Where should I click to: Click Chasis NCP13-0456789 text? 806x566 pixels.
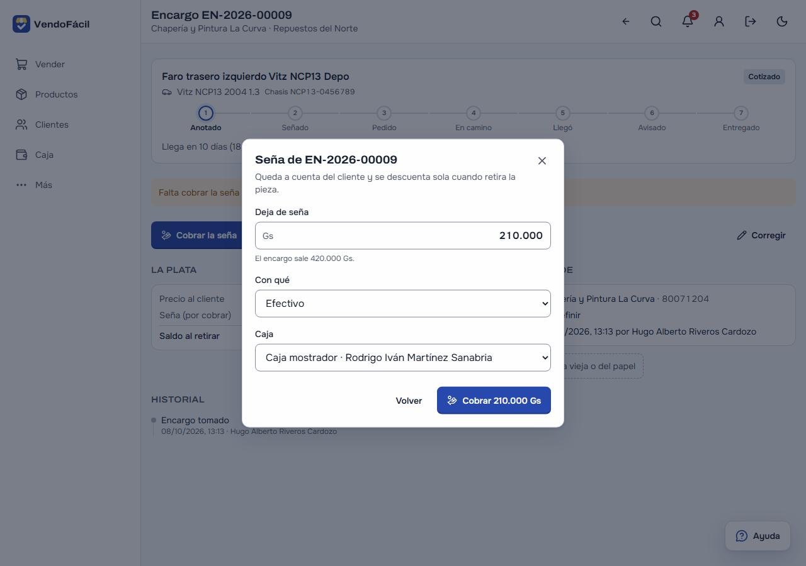(x=310, y=92)
